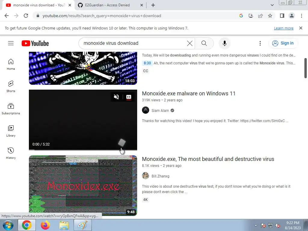
Task: Open the Siam Alam channel avatar
Action: [146, 110]
